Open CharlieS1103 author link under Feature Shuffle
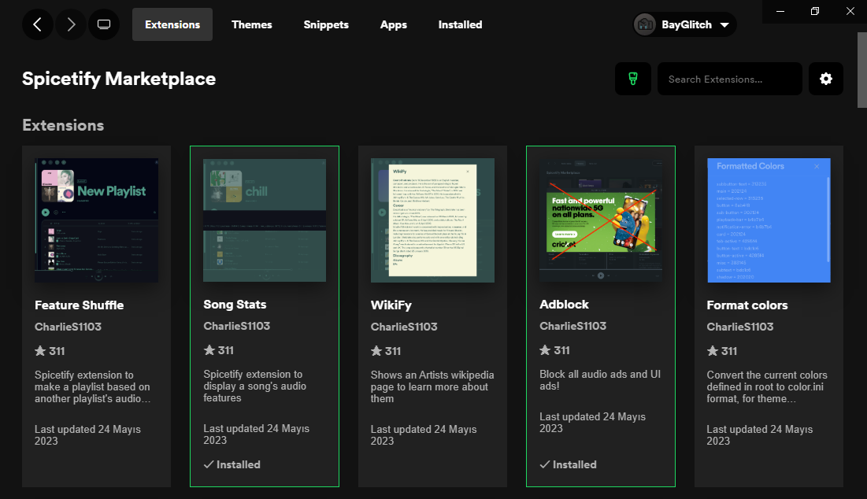The width and height of the screenshot is (867, 499). (68, 327)
